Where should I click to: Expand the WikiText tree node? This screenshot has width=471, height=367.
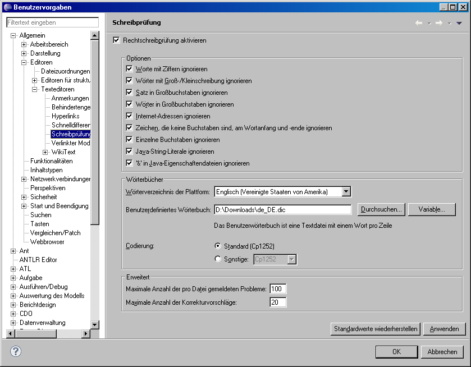pos(45,152)
